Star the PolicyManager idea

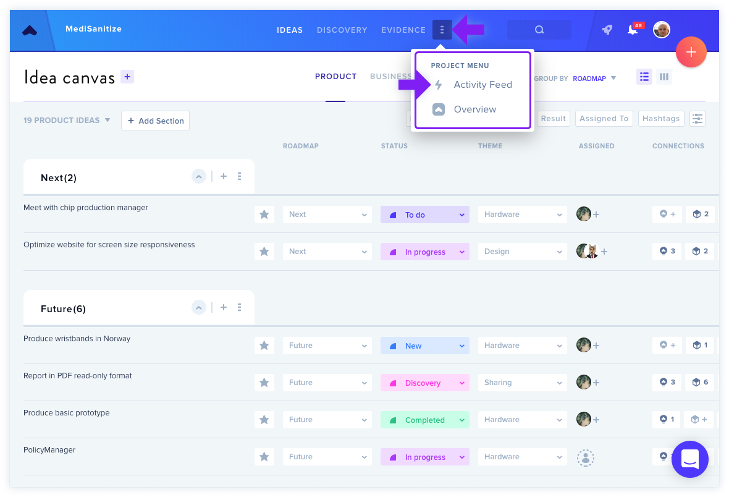264,457
